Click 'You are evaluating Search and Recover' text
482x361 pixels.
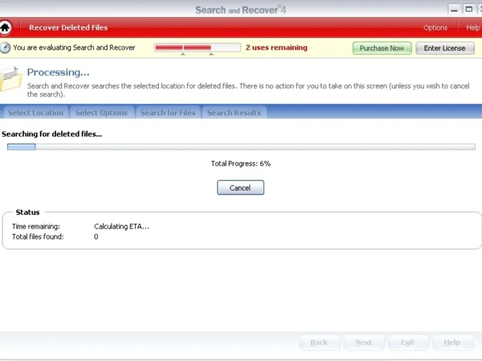coord(74,48)
